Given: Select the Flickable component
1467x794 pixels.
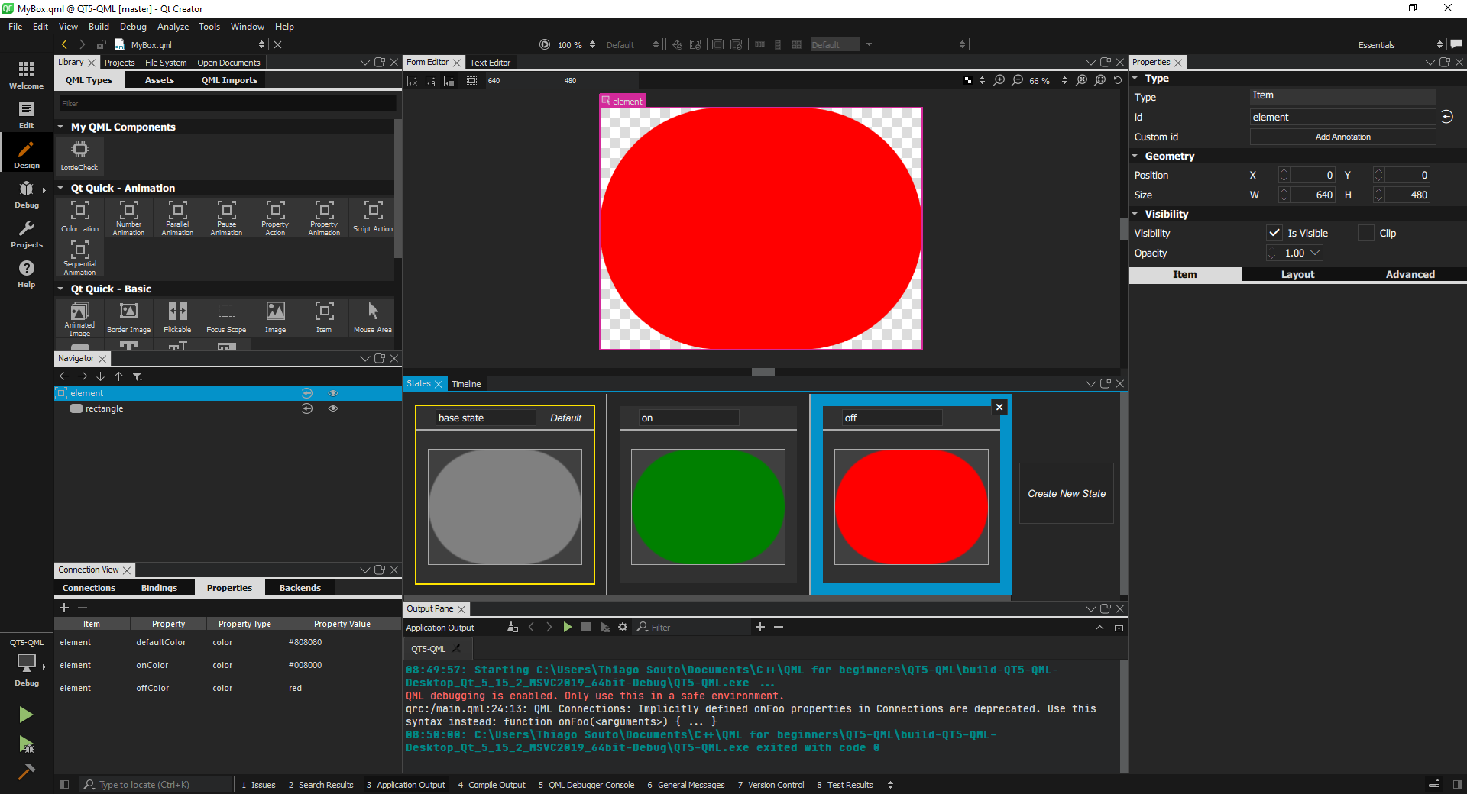Looking at the screenshot, I should coord(177,318).
